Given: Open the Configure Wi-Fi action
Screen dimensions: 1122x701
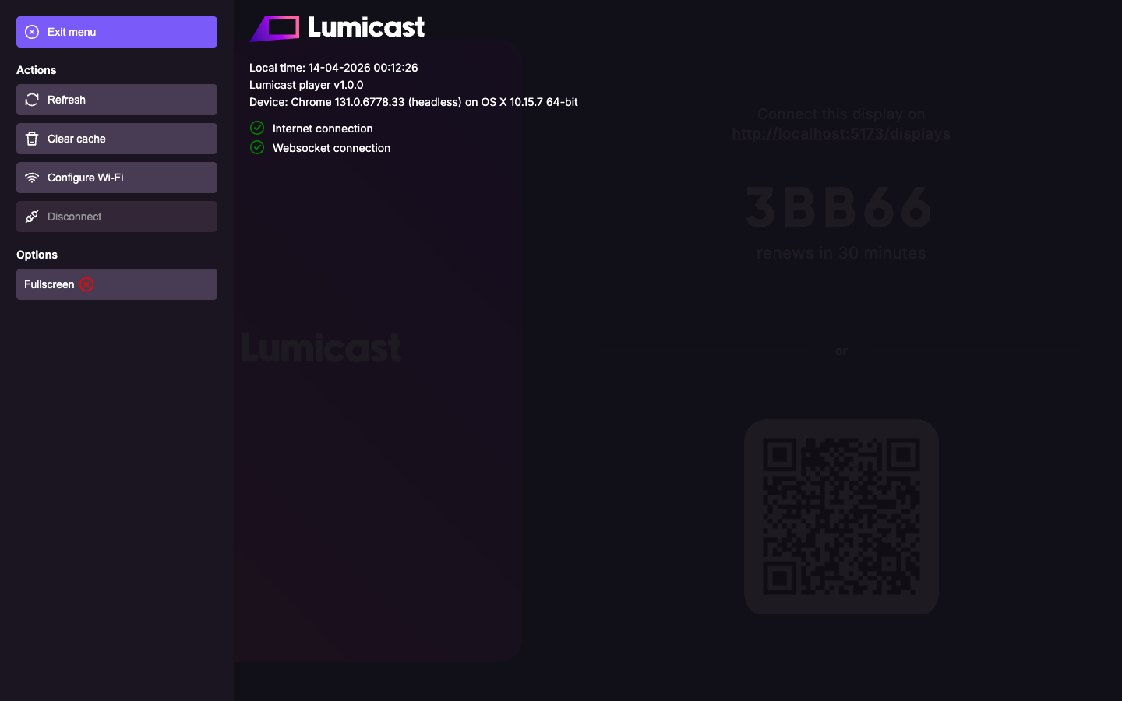Looking at the screenshot, I should click(117, 178).
